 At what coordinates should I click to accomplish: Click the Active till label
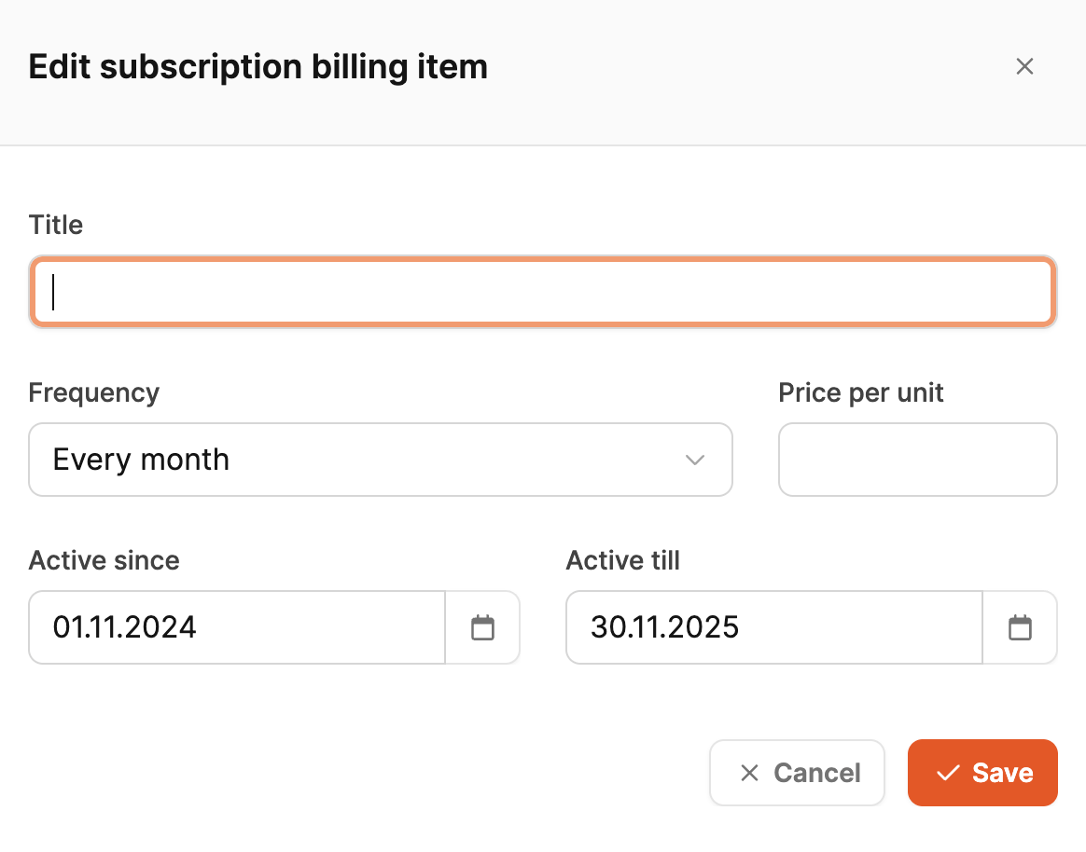[623, 560]
